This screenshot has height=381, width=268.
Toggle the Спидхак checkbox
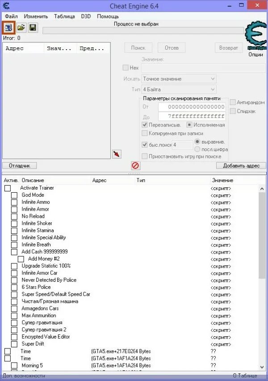233,111
